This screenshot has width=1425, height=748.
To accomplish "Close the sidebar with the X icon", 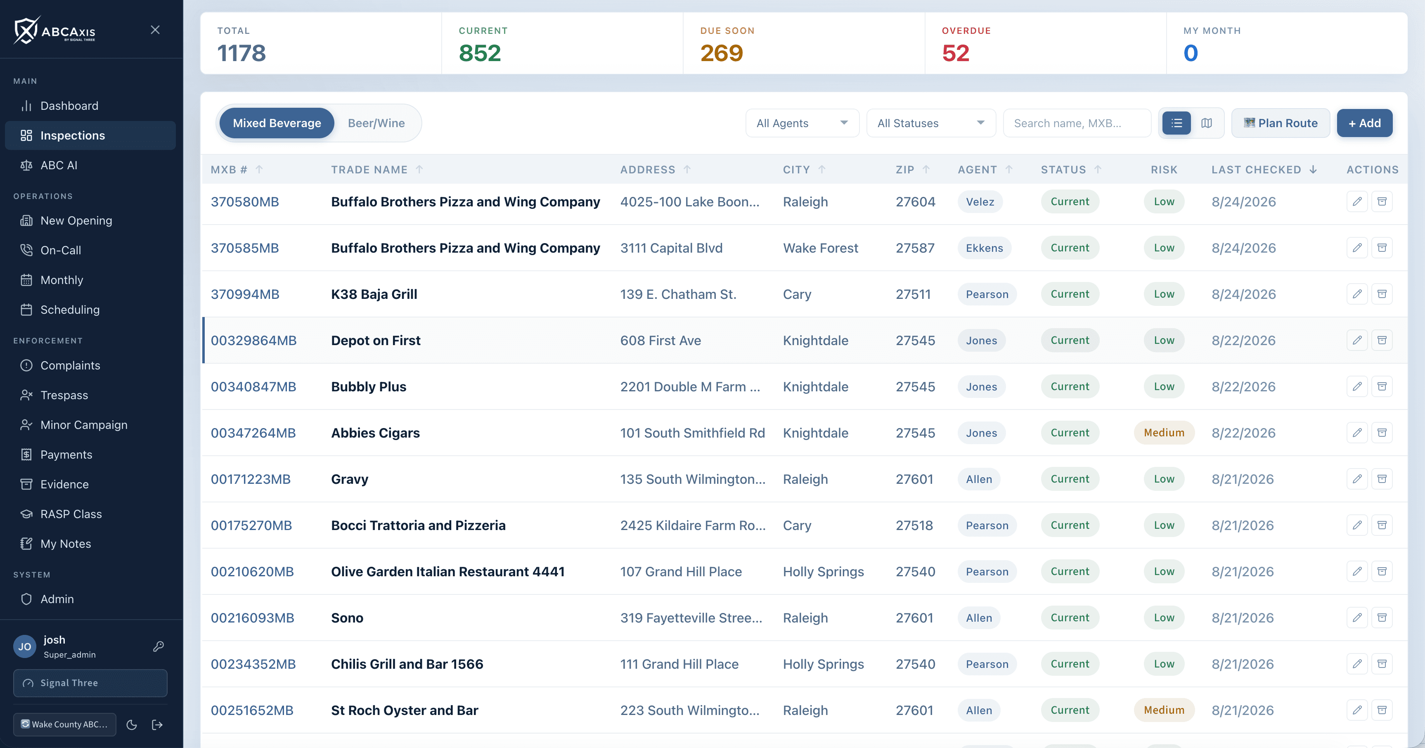I will (155, 30).
